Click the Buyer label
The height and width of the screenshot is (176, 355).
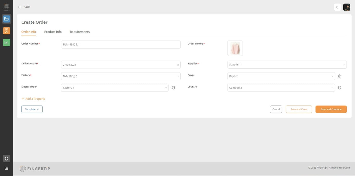[x=191, y=75]
